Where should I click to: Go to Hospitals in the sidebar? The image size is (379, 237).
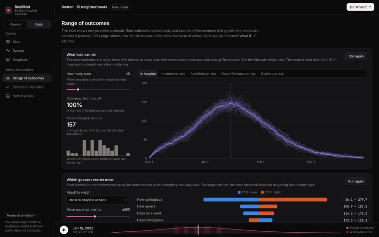(x=27, y=60)
